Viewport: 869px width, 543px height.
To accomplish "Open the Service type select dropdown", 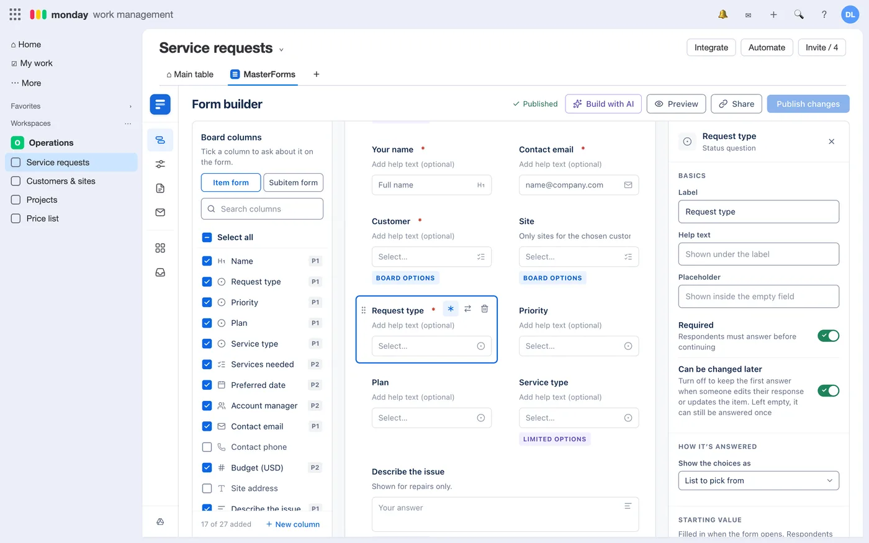I will (579, 418).
